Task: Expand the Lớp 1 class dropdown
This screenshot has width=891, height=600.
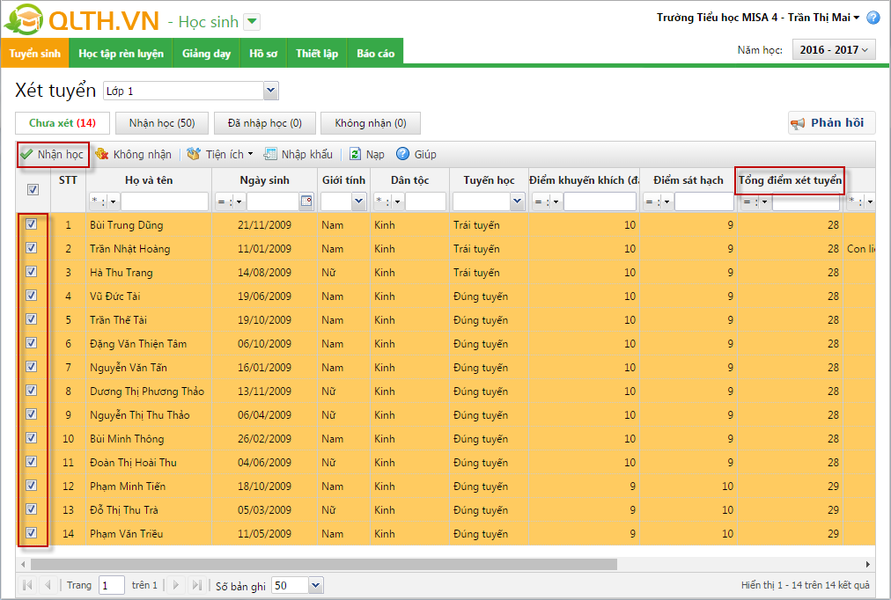Action: (x=270, y=91)
